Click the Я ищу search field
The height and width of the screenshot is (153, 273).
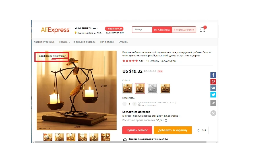(x=142, y=30)
